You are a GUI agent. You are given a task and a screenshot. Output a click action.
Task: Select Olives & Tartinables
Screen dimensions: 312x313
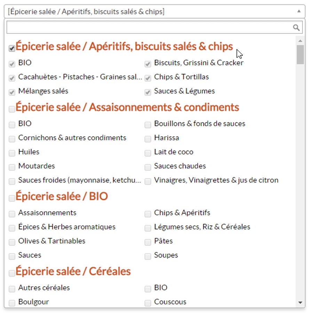(x=12, y=242)
